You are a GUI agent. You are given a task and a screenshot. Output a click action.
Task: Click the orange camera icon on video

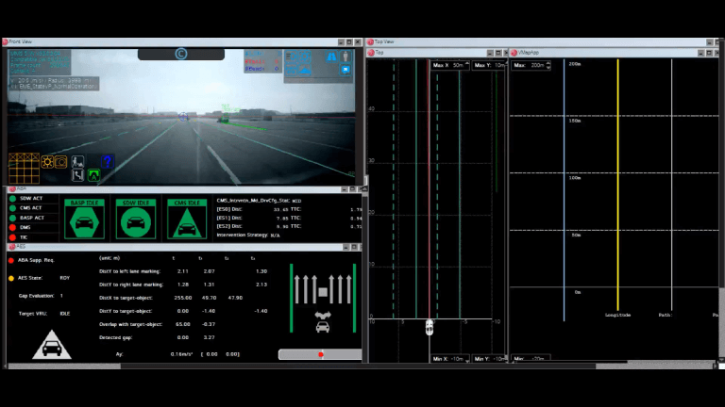click(60, 161)
